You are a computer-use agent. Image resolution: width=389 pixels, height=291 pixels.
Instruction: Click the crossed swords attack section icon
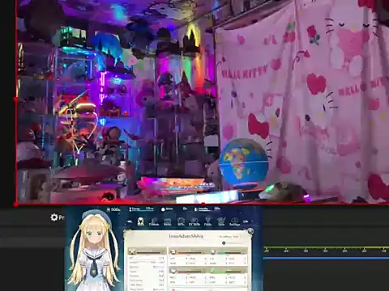click(x=132, y=251)
